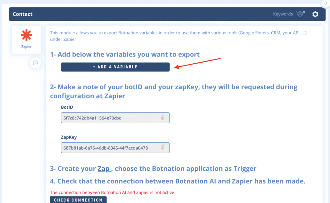The image size is (330, 203).
Task: Focus the ZapKey text field
Action: 110,148
